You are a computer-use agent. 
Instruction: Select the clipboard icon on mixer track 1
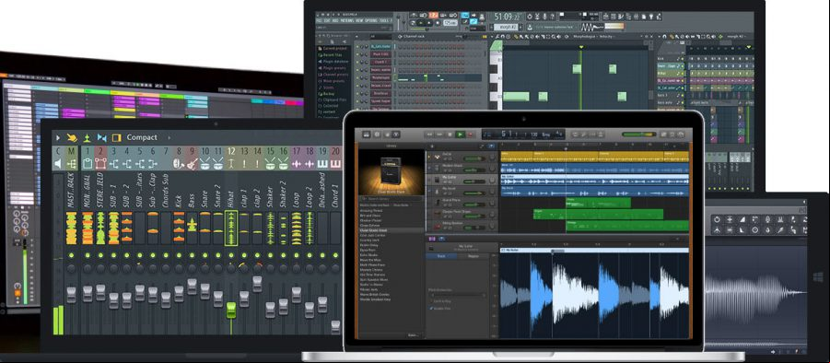88,164
